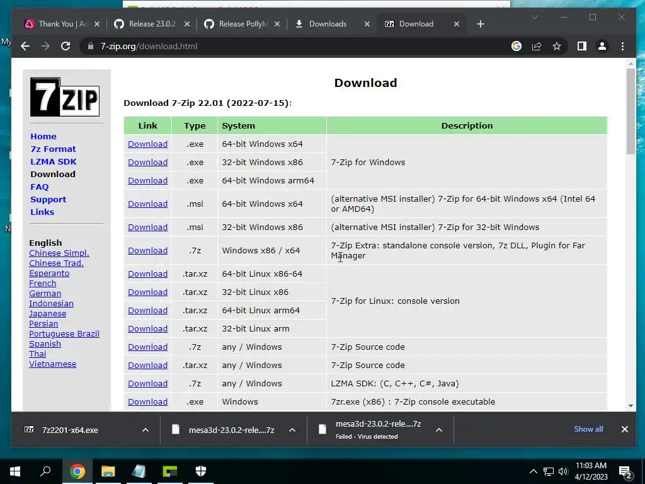Viewport: 645px width, 484px height.
Task: Download the 7-Zip Extra .7z package
Action: click(147, 251)
